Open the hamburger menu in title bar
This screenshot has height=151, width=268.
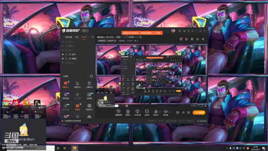pyautogui.click(x=192, y=31)
